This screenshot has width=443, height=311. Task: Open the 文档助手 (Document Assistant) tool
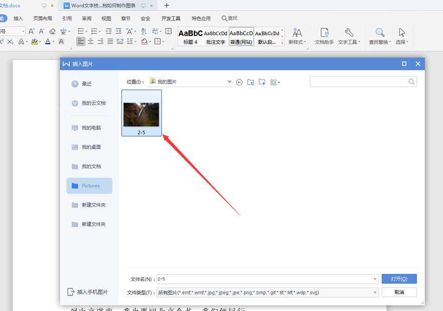click(x=324, y=36)
